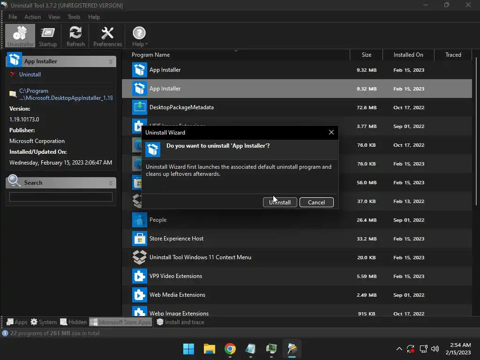Confirm with the Uninstall button in wizard
This screenshot has width=480, height=360.
tap(280, 202)
